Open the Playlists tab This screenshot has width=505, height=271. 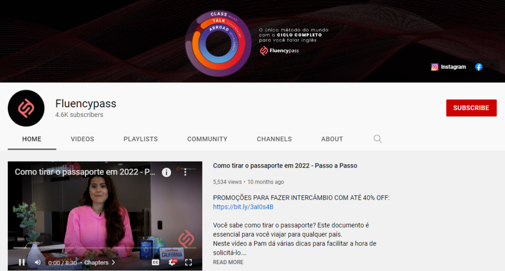[141, 139]
